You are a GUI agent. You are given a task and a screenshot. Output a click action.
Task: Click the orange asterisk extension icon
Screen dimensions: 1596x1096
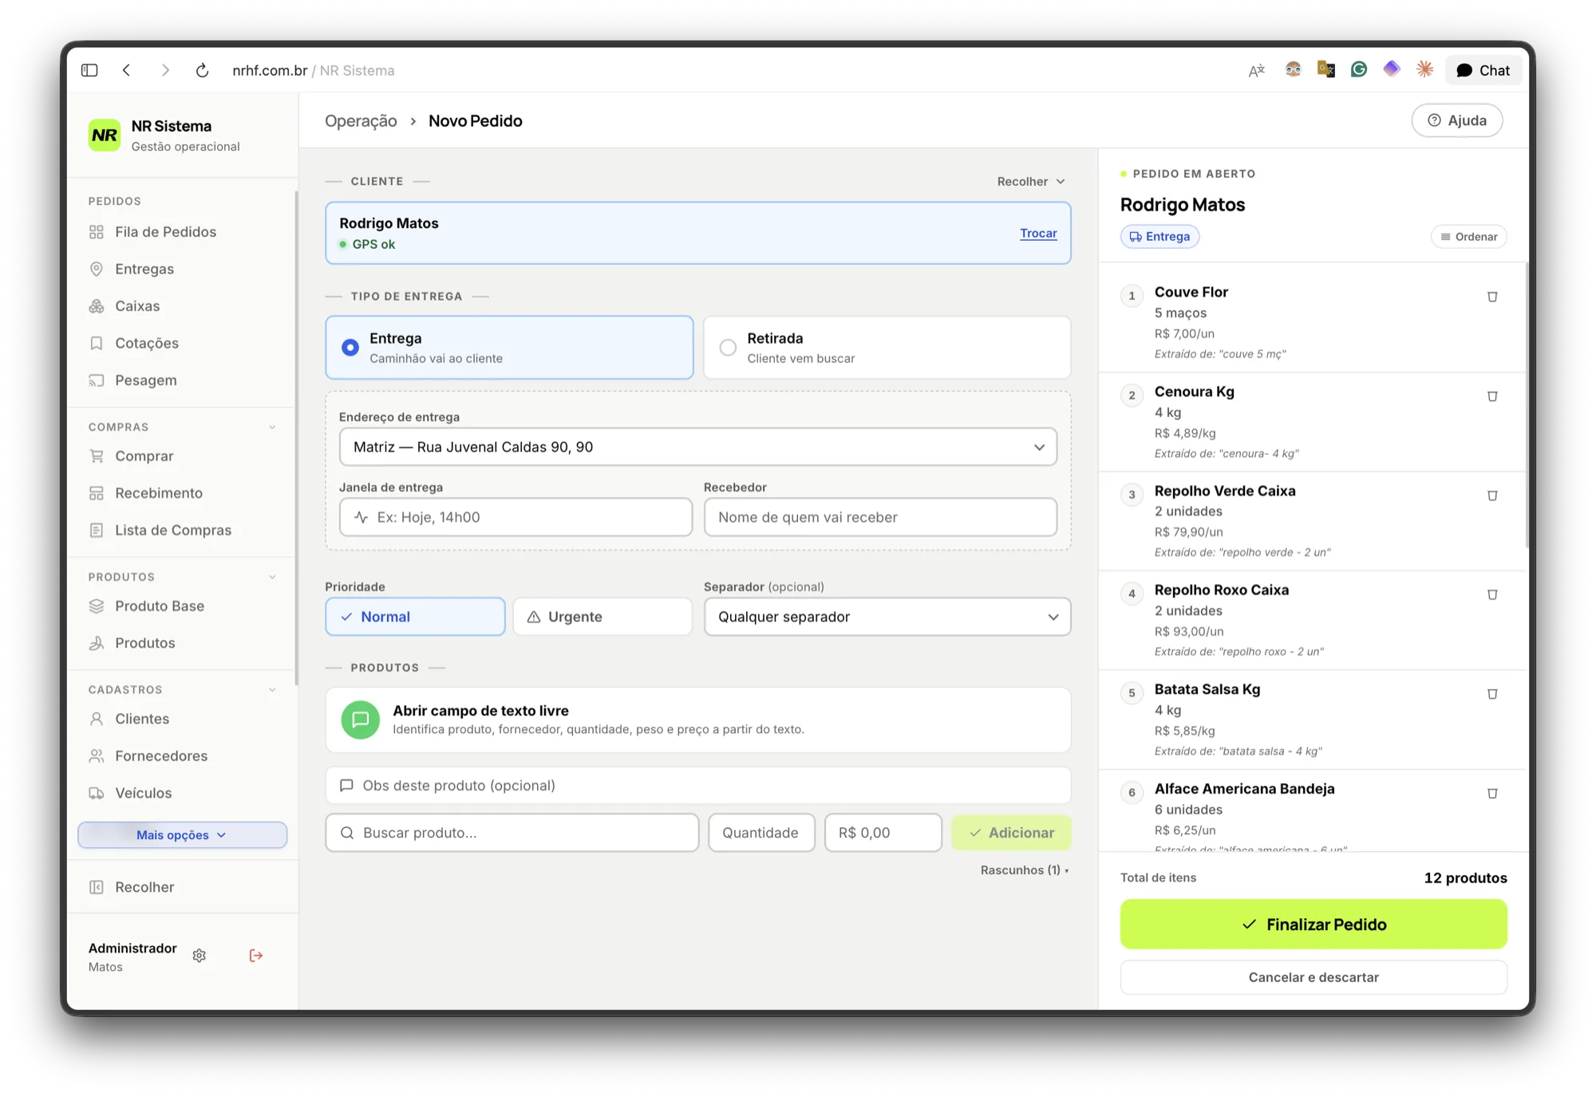[1424, 69]
